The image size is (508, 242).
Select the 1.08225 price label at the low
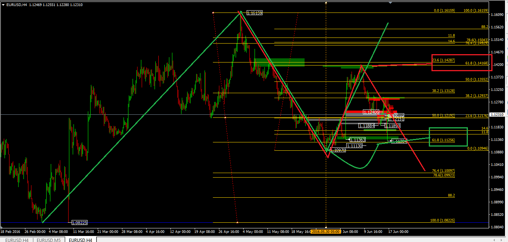click(80, 223)
